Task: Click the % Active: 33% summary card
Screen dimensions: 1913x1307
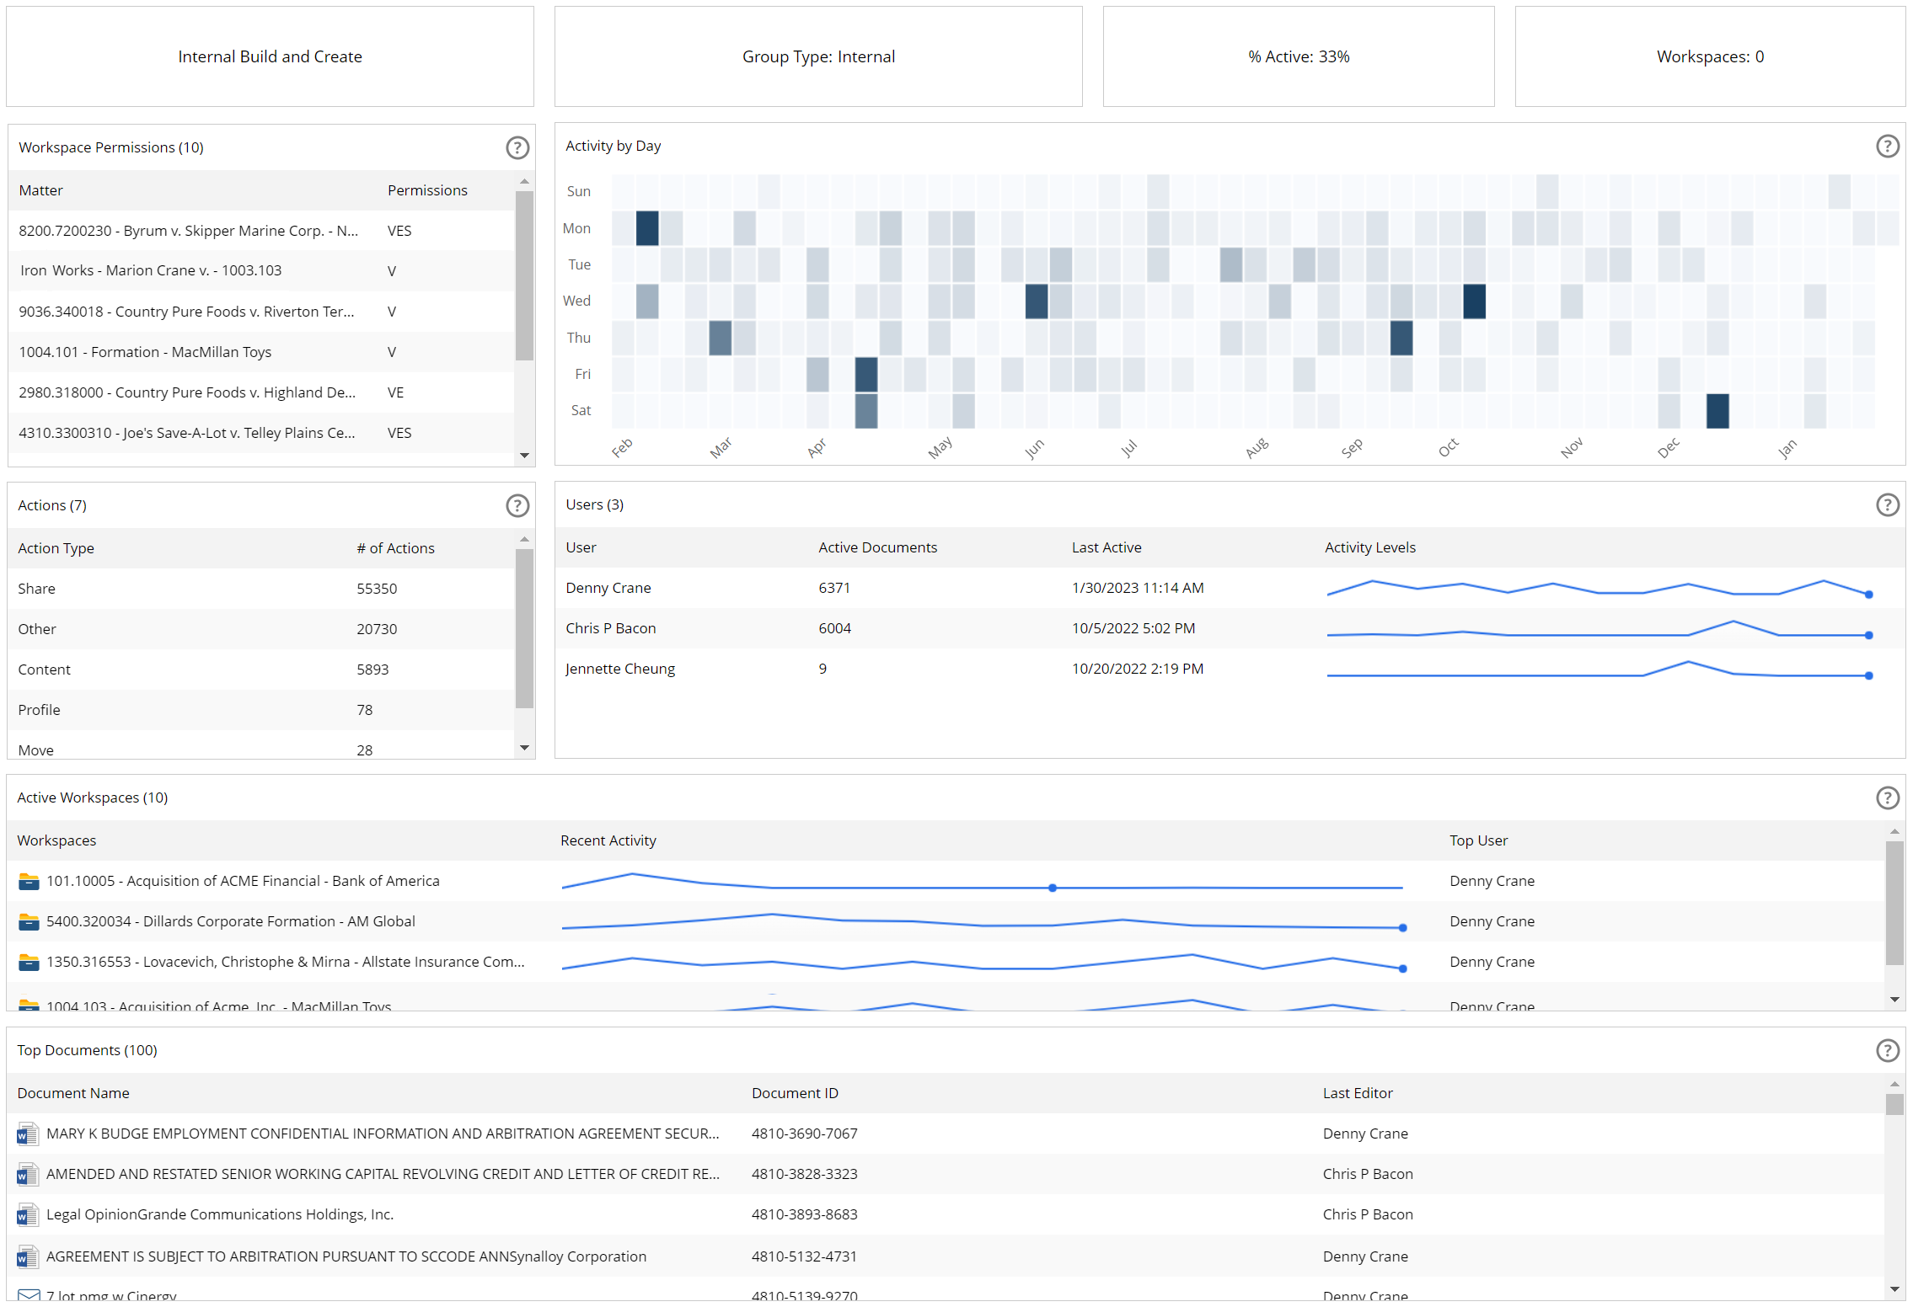Action: point(1298,56)
